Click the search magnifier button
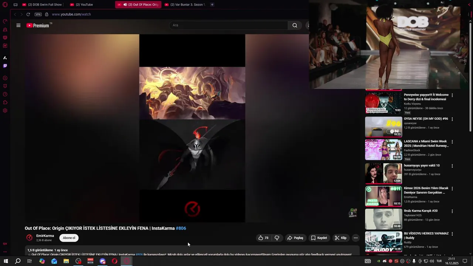This screenshot has width=473, height=266. coord(295,25)
